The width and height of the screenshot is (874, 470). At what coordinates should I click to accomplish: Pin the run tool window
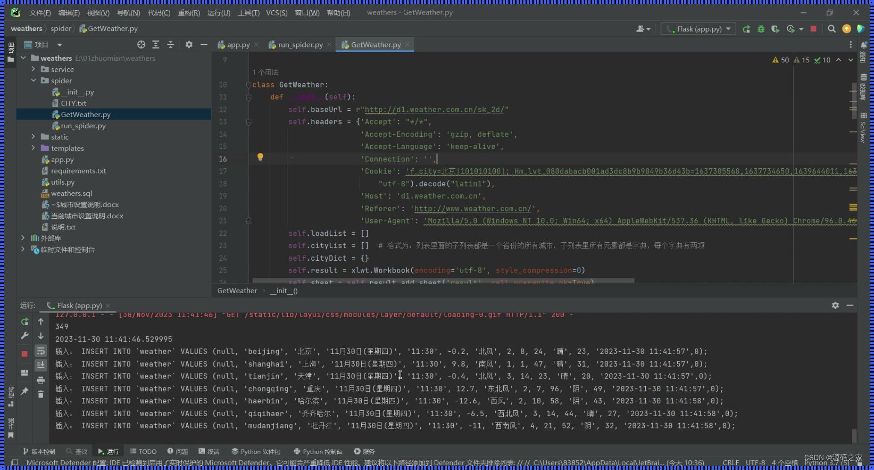(24, 391)
